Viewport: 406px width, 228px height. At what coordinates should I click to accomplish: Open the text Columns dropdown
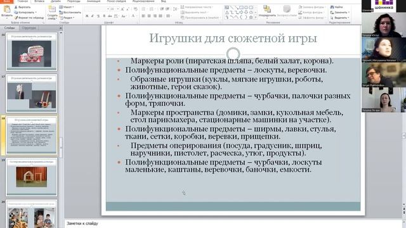[169, 16]
